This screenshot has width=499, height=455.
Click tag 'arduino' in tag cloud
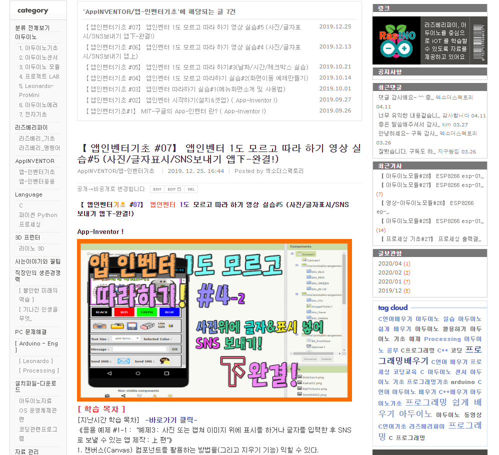[x=462, y=382]
